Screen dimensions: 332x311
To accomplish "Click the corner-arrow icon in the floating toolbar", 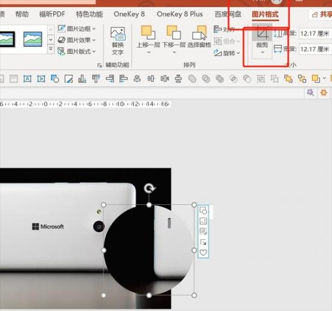I will [x=203, y=242].
